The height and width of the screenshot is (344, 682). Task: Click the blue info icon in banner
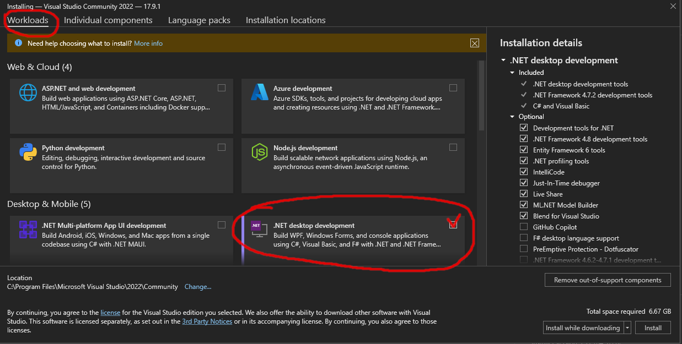(18, 43)
